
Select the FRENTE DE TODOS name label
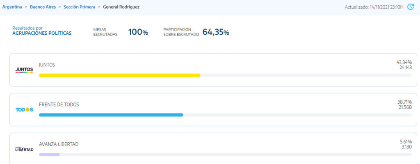tap(59, 104)
